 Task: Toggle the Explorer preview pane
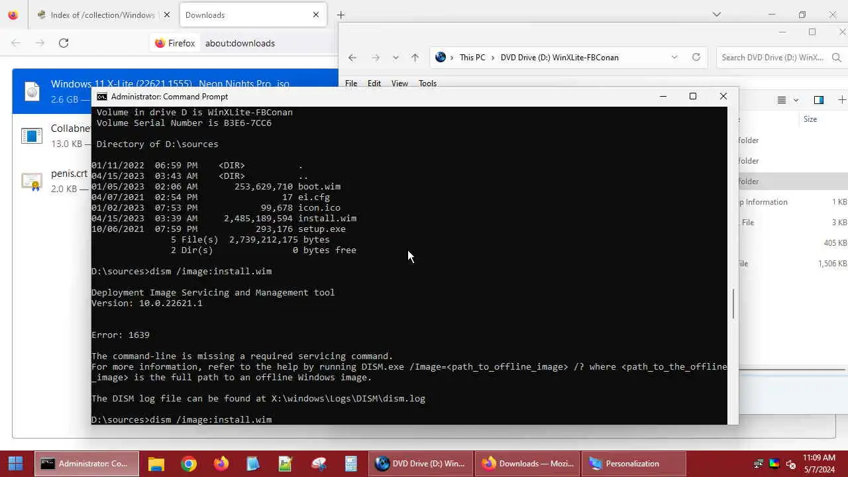[x=819, y=100]
